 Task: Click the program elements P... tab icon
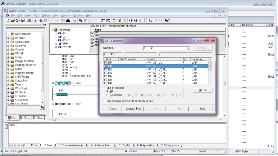point(10,118)
